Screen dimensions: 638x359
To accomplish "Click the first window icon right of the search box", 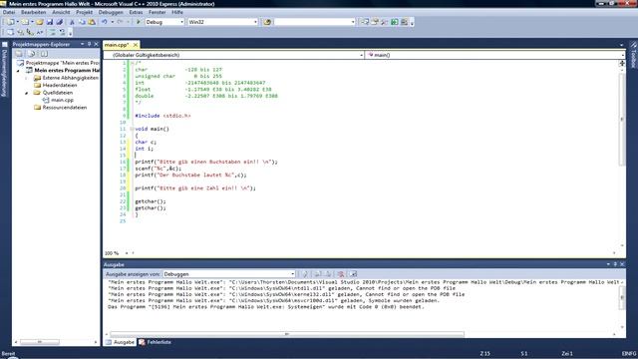I will [x=365, y=22].
